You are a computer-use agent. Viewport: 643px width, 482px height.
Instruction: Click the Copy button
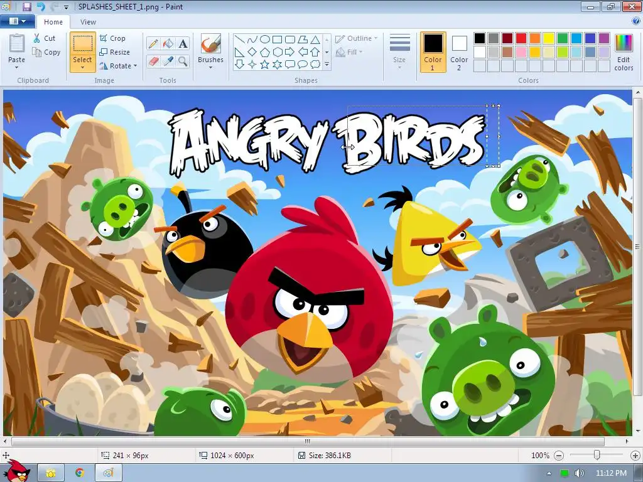(46, 52)
